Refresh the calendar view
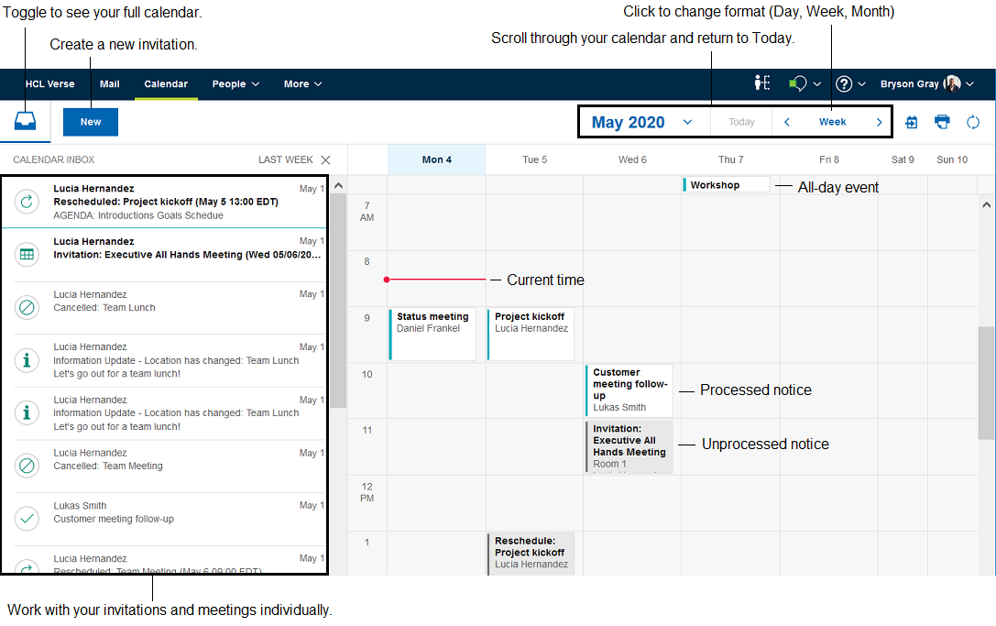Image resolution: width=996 pixels, height=626 pixels. 973,122
